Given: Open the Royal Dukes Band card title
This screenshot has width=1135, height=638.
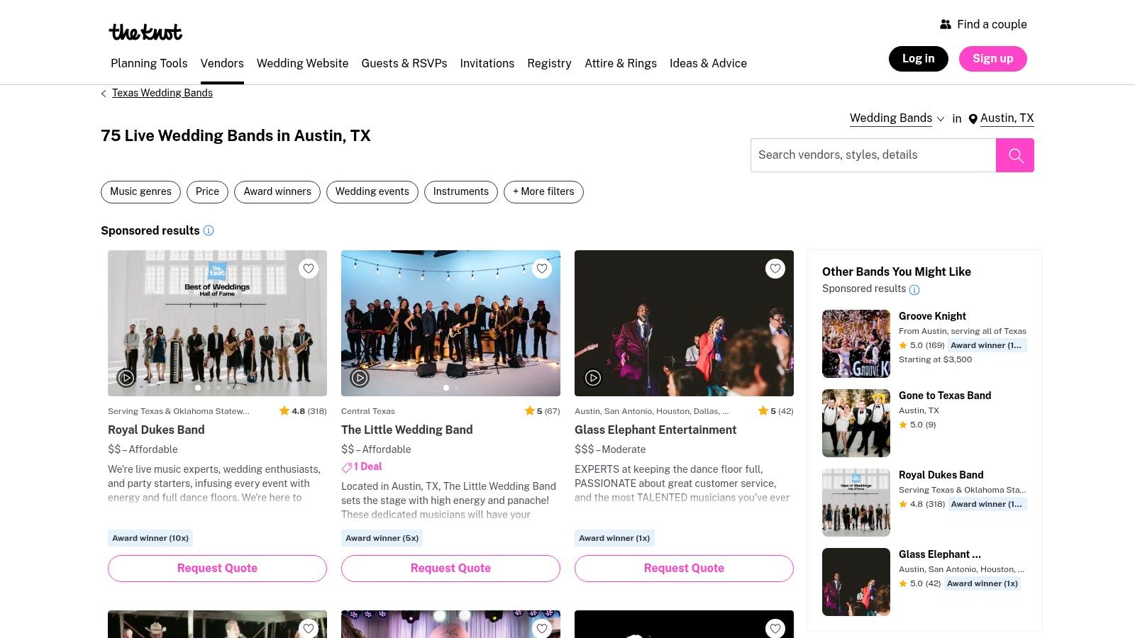Looking at the screenshot, I should [156, 430].
